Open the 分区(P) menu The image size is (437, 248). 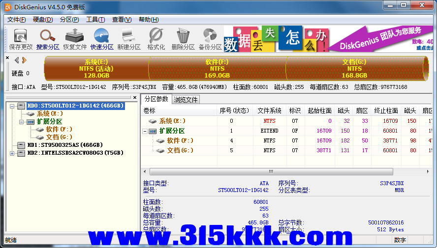69,20
